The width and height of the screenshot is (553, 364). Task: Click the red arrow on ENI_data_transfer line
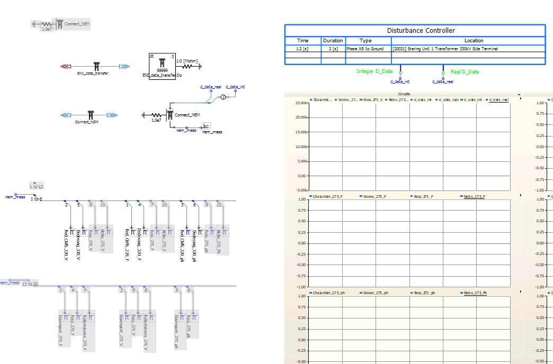[66, 66]
